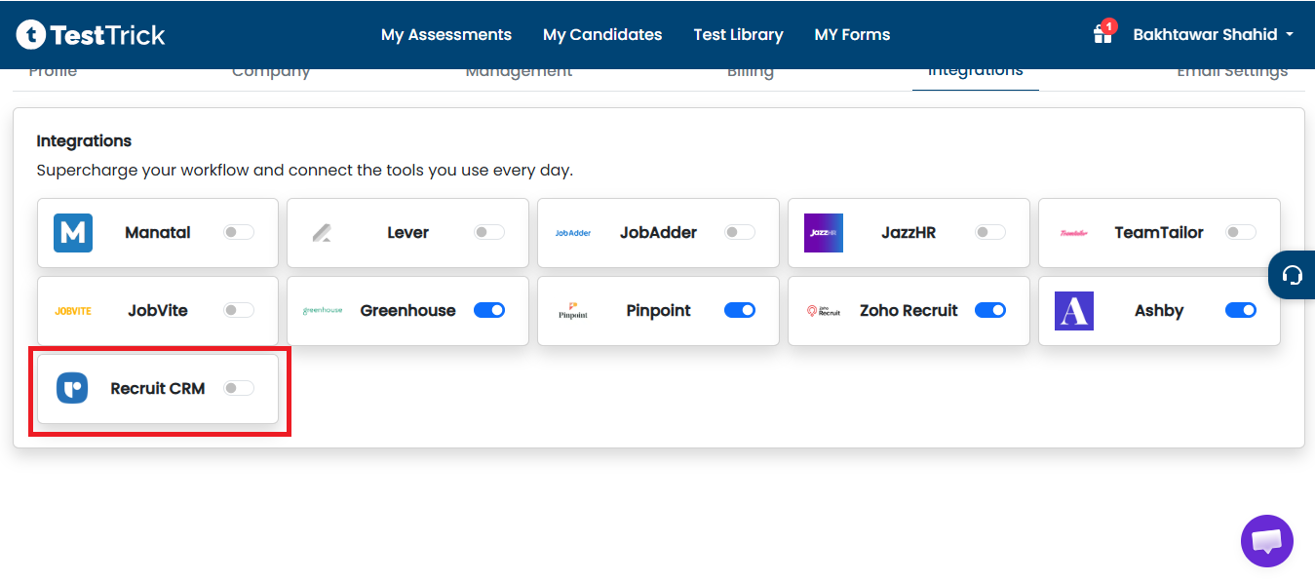Enable the Manatal integration toggle
The height and width of the screenshot is (582, 1315).
pos(239,232)
